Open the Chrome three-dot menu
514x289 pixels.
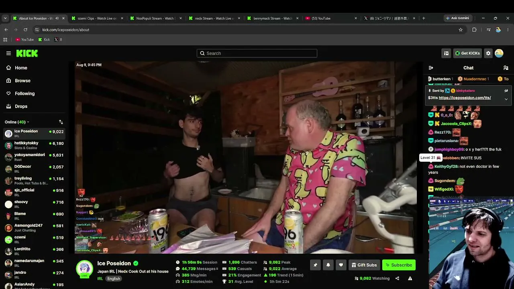click(x=508, y=30)
